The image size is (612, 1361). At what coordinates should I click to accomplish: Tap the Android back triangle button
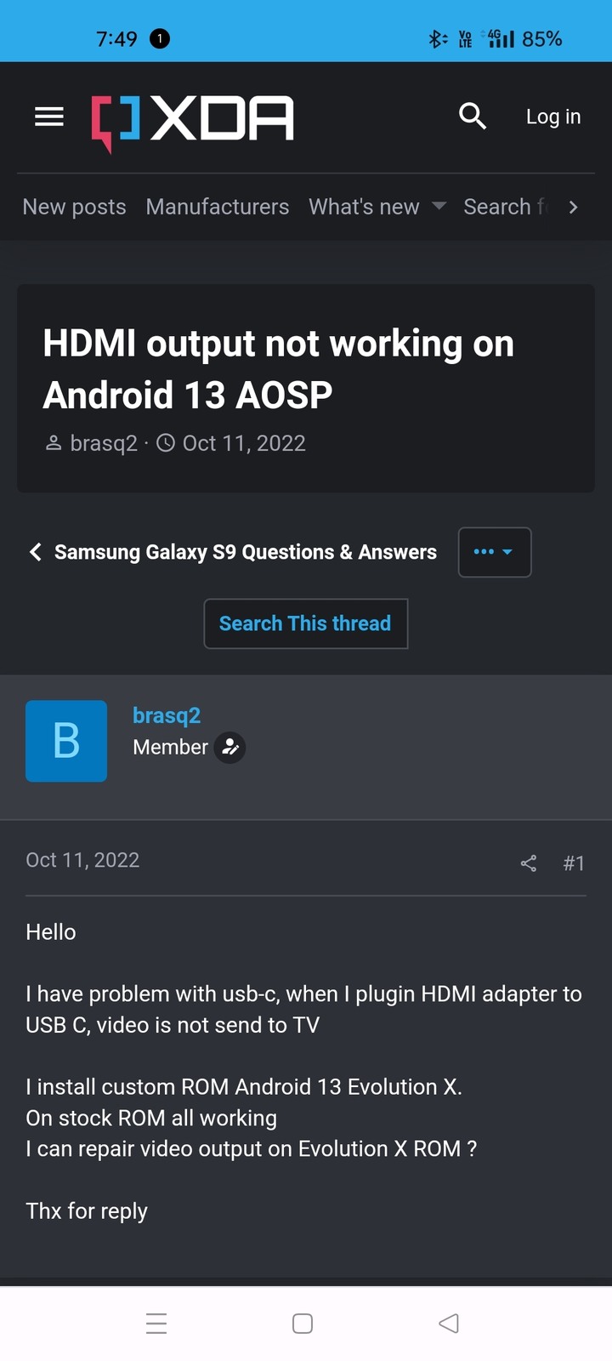[449, 1324]
